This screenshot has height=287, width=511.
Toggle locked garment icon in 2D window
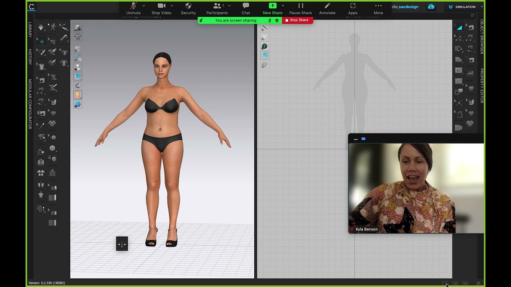(264, 65)
